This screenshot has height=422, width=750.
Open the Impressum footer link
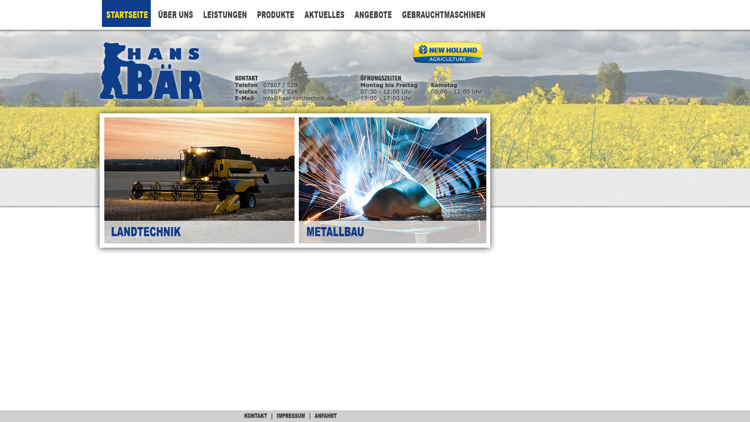point(291,416)
